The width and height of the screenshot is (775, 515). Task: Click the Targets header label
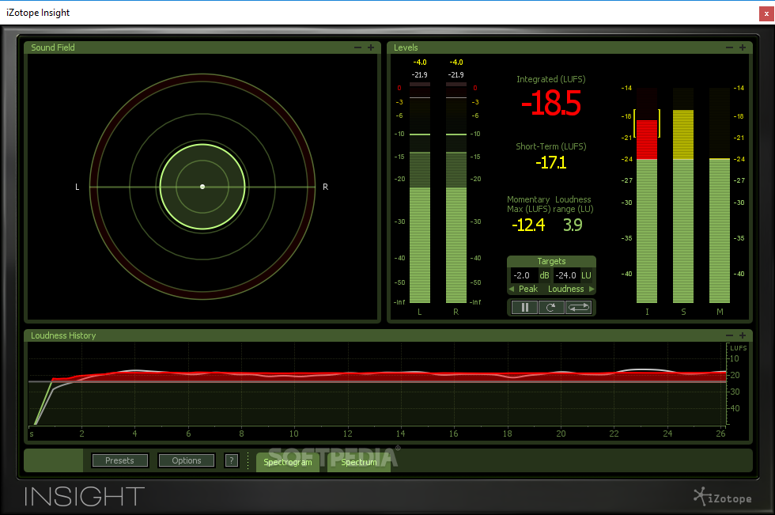click(x=551, y=261)
